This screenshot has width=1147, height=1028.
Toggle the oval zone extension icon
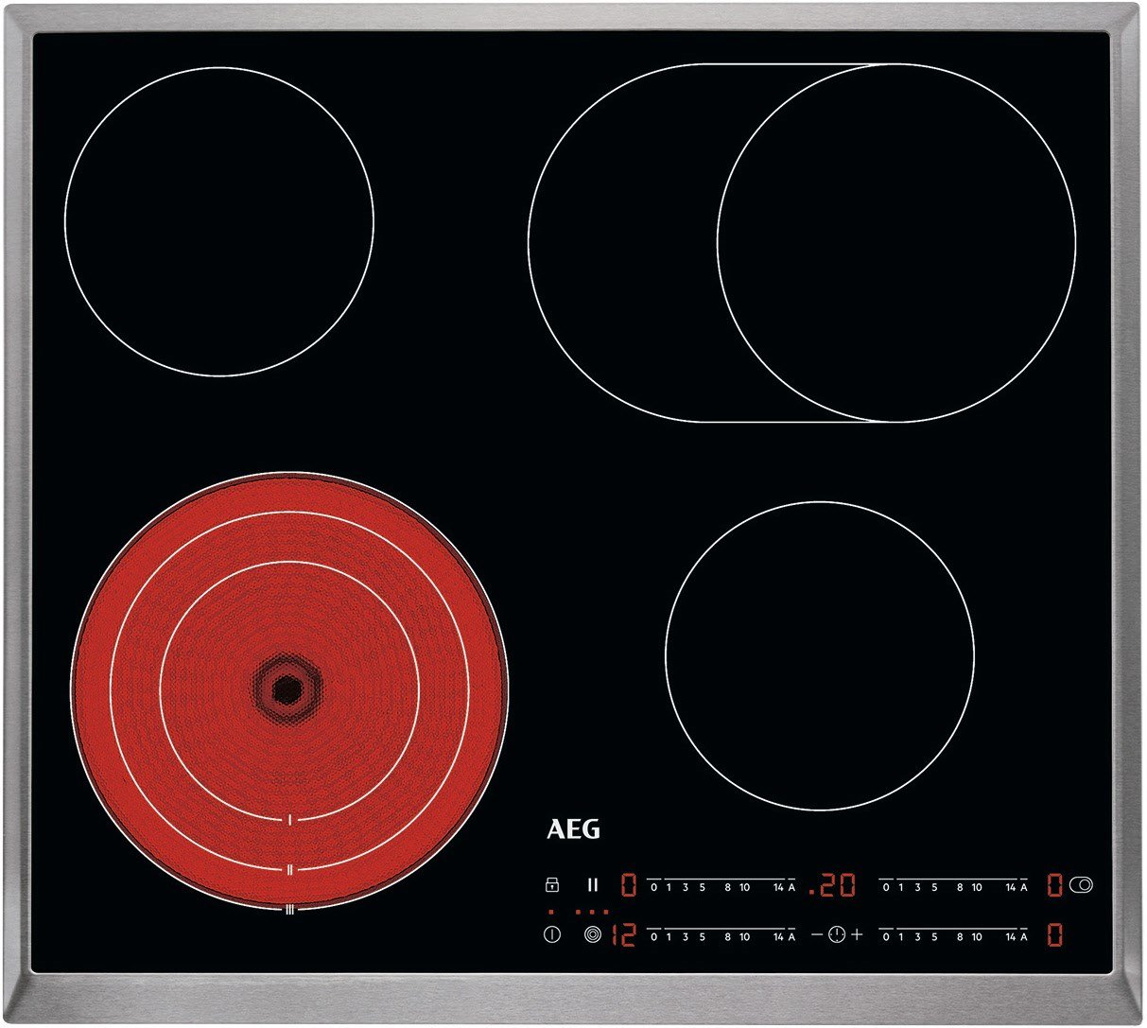pos(1084,885)
